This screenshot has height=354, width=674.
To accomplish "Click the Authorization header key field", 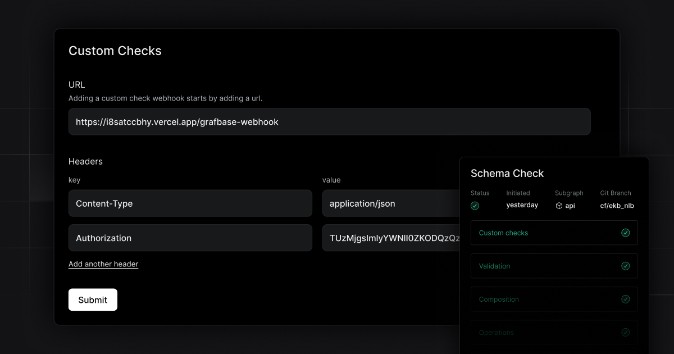I will pos(190,238).
